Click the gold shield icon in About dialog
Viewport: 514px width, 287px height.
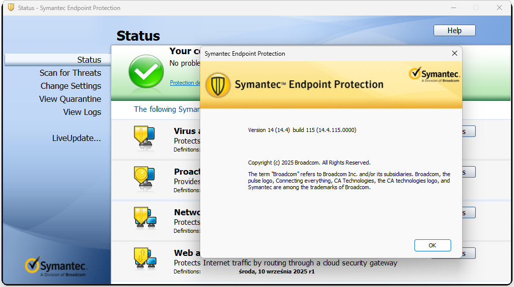(218, 85)
